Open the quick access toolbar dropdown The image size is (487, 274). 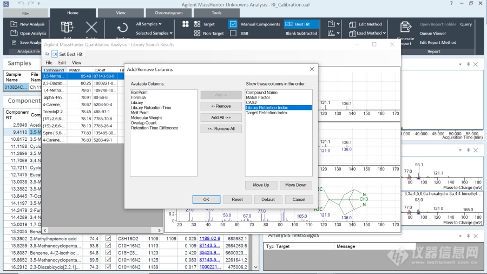(38, 4)
